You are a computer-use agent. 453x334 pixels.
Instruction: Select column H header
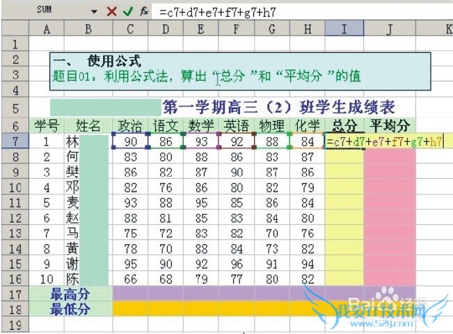[x=308, y=29]
